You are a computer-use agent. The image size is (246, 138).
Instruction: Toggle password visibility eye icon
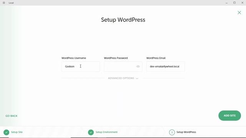coord(138,66)
